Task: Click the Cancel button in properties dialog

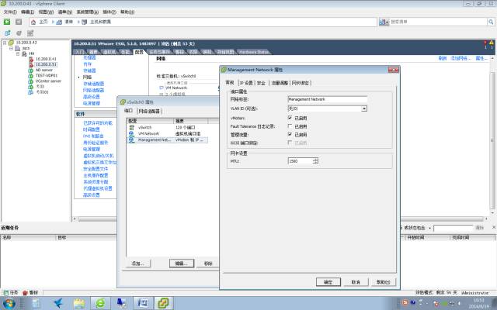Action: pyautogui.click(x=356, y=282)
